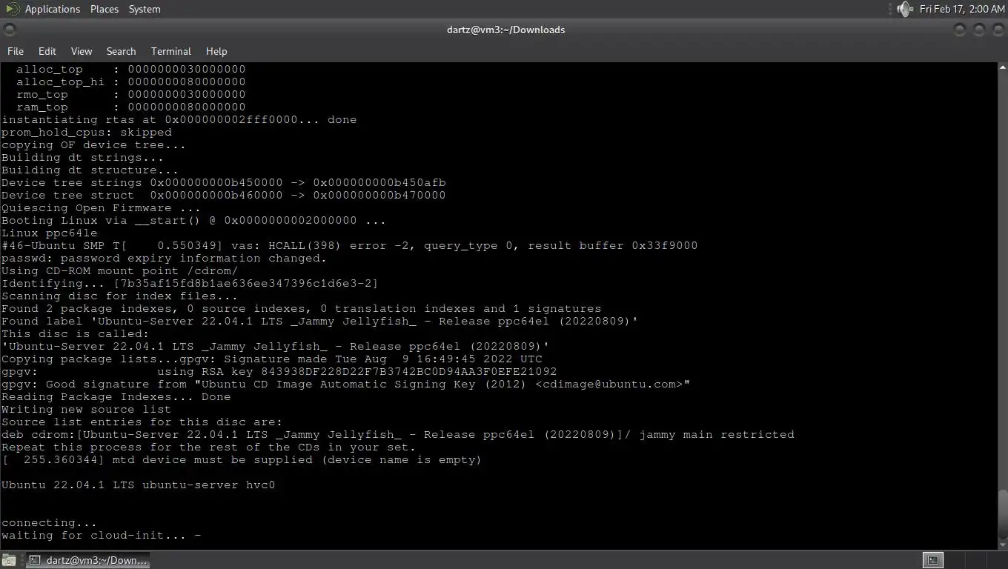1008x569 pixels.
Task: Close the terminal window
Action: click(997, 30)
